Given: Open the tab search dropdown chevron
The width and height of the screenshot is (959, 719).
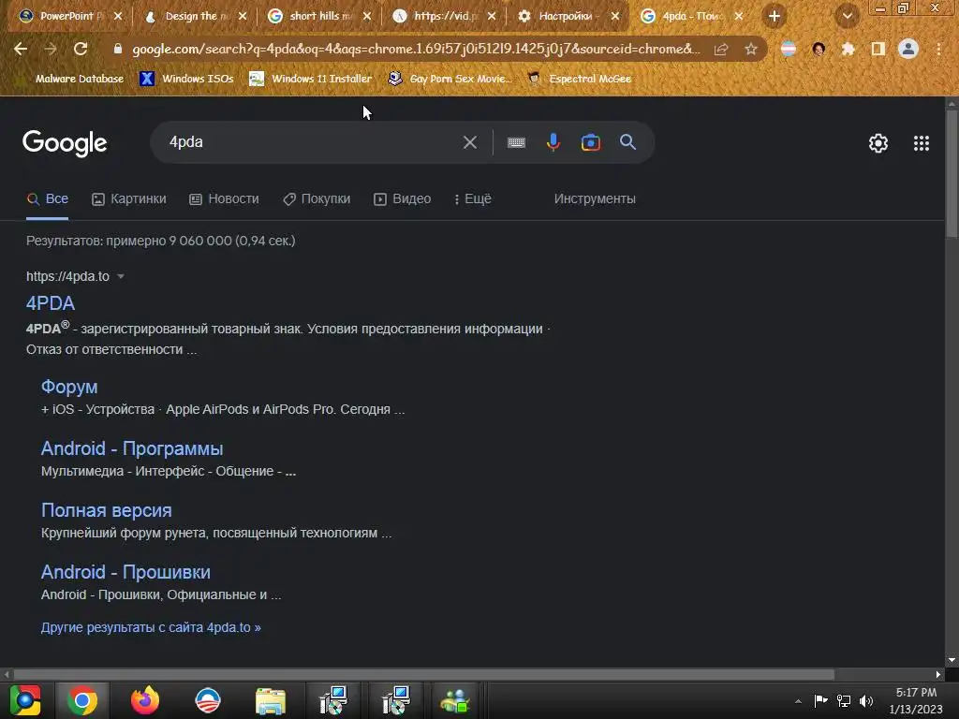Looking at the screenshot, I should [x=848, y=16].
